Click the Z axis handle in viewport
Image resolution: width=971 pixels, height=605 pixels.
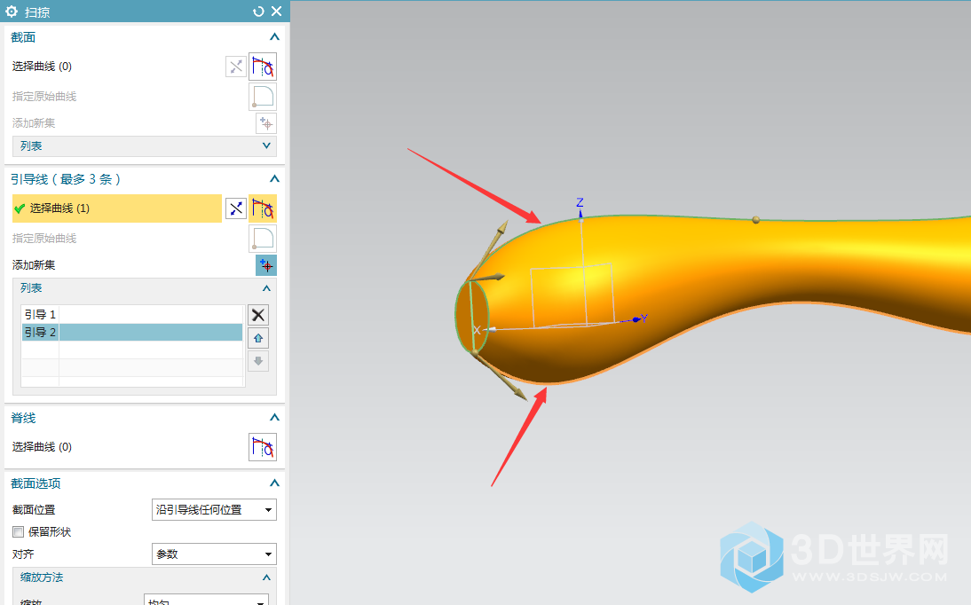pyautogui.click(x=580, y=215)
